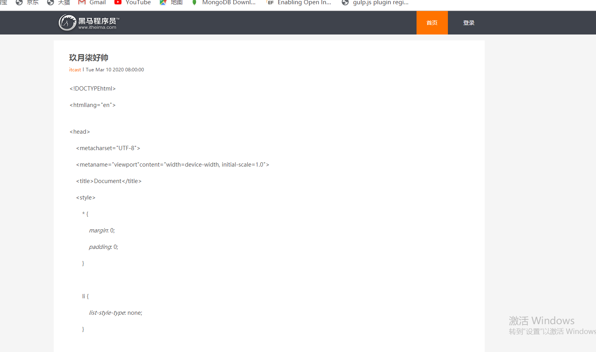Click the <htmllang="en"> line
Viewport: 596px width, 352px height.
coord(92,105)
